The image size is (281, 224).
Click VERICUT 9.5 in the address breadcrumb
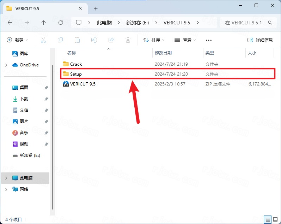click(177, 23)
